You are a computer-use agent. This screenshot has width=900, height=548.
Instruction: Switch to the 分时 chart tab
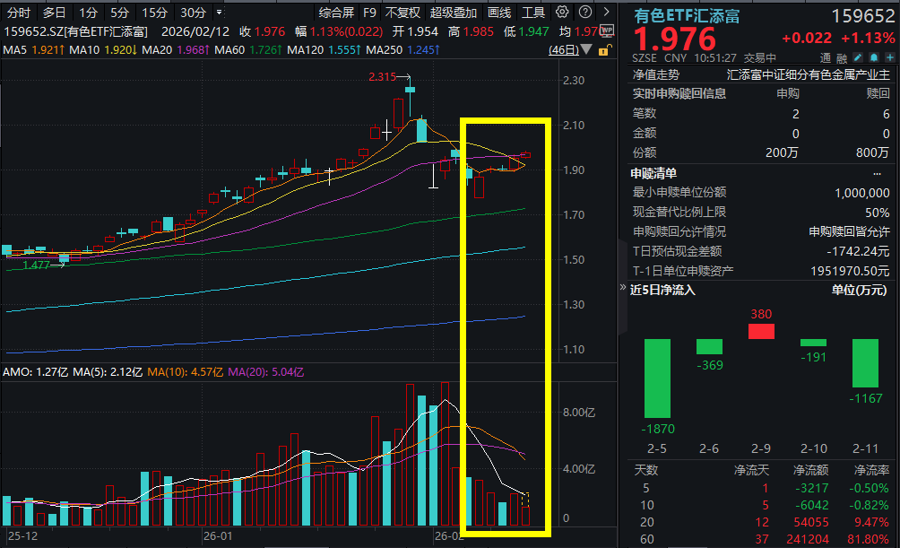coord(19,13)
